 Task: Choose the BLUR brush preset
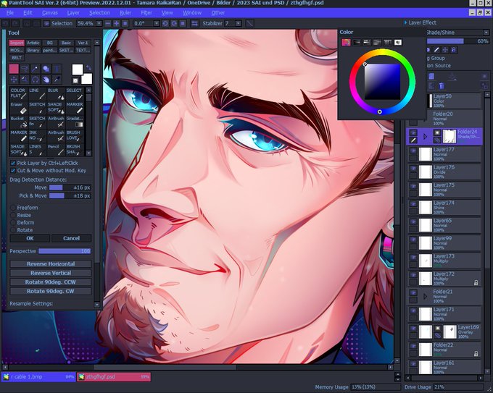pyautogui.click(x=56, y=93)
